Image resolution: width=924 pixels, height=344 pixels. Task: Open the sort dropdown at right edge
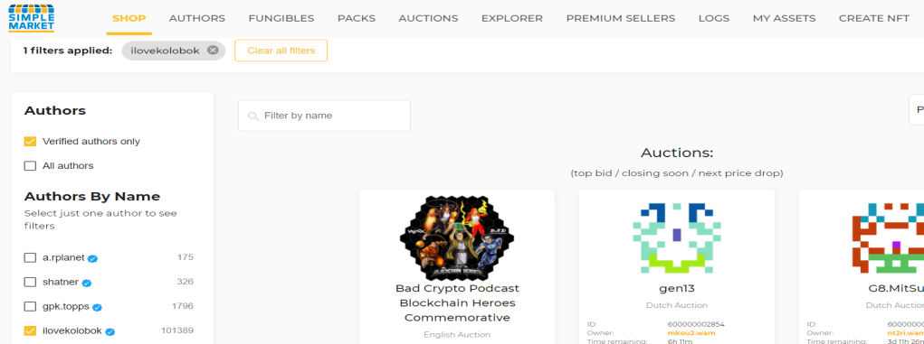coord(917,110)
